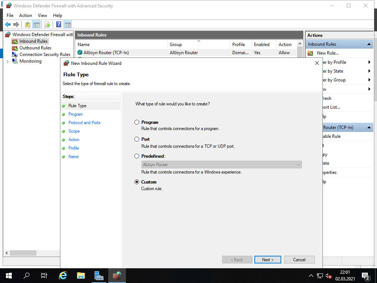Click the Up One Level folder icon
The height and width of the screenshot is (283, 377).
coord(28,25)
